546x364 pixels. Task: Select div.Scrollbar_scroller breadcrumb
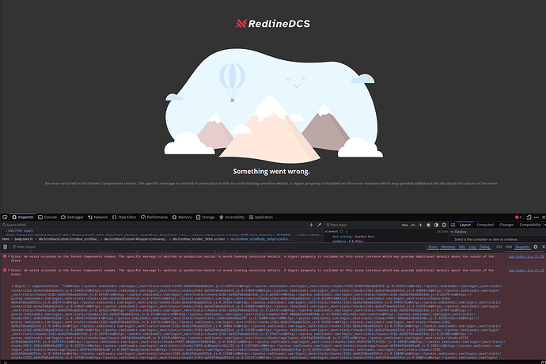tap(199, 239)
